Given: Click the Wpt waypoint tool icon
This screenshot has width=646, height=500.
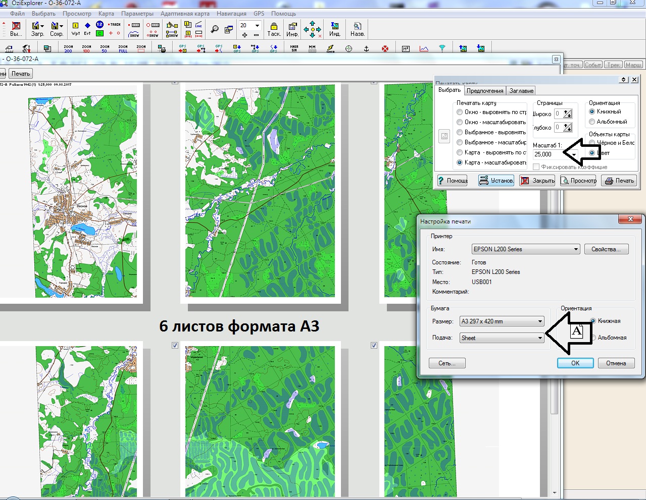Looking at the screenshot, I should point(76,29).
